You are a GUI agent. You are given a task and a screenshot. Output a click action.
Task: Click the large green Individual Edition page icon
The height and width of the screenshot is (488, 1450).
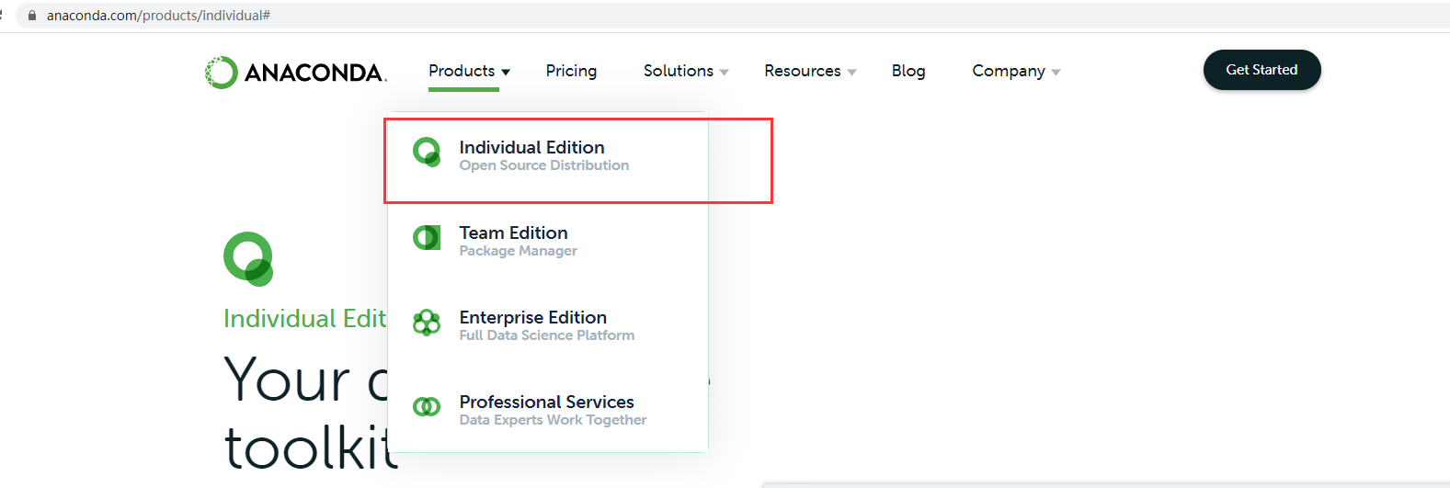(x=248, y=258)
